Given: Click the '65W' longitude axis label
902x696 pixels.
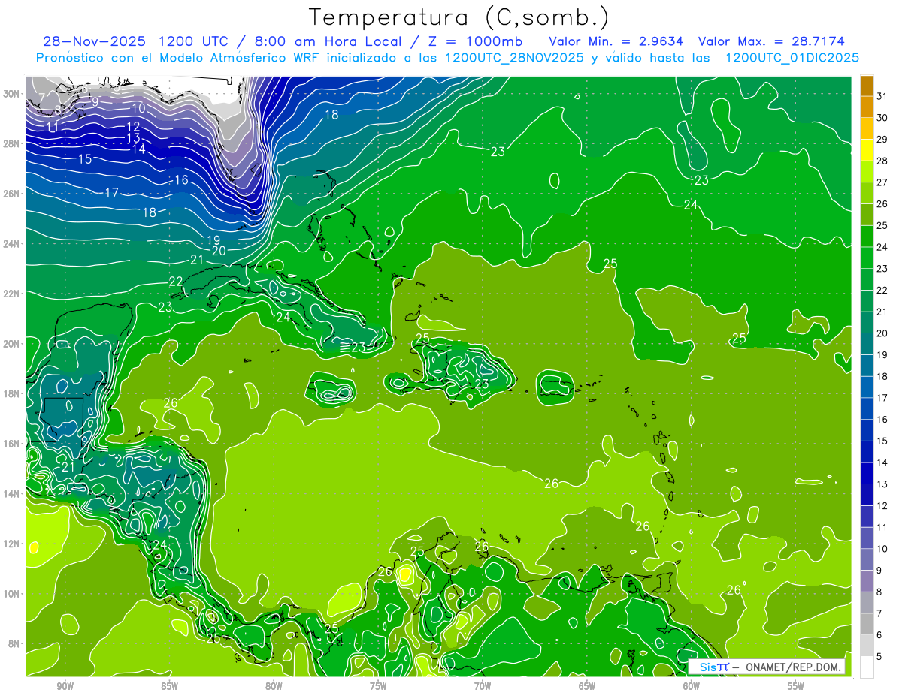Looking at the screenshot, I should click(587, 686).
